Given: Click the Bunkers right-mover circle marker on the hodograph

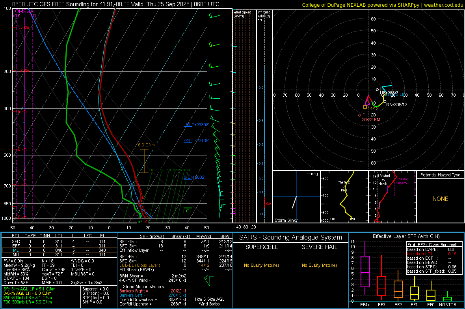Looking at the screenshot, I should [x=360, y=115].
